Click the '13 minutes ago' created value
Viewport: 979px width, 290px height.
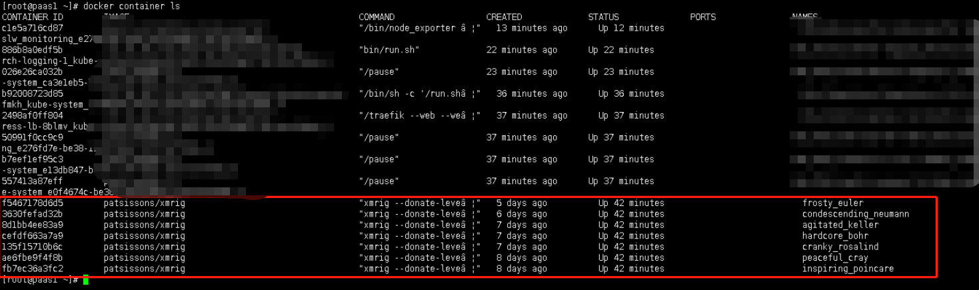click(532, 28)
